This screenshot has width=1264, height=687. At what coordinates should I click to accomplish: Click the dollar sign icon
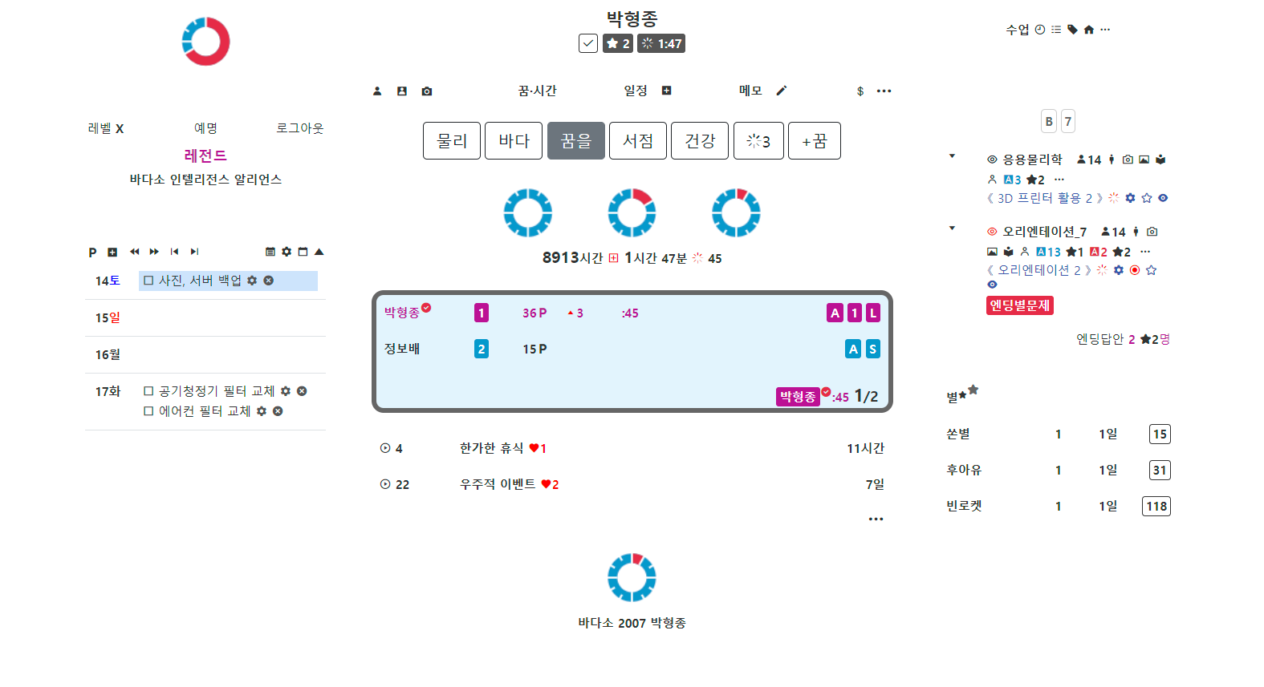click(x=860, y=91)
